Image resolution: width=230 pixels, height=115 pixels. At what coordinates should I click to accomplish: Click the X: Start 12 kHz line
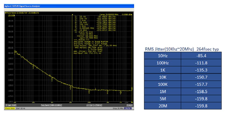(x=84, y=32)
